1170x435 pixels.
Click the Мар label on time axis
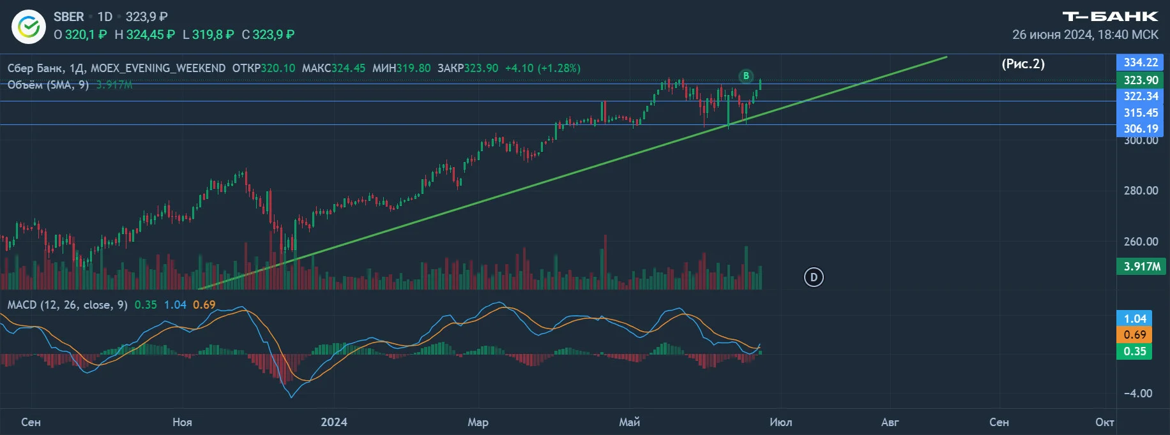tap(478, 422)
